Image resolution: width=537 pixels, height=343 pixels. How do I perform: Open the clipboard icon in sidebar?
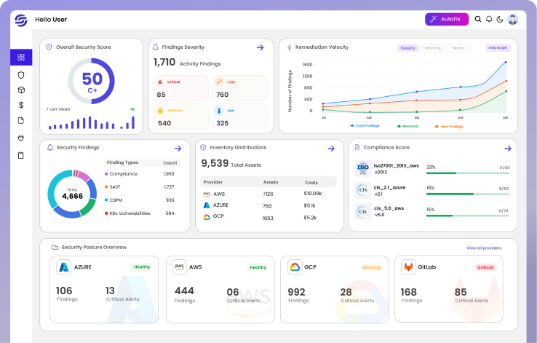click(x=21, y=155)
